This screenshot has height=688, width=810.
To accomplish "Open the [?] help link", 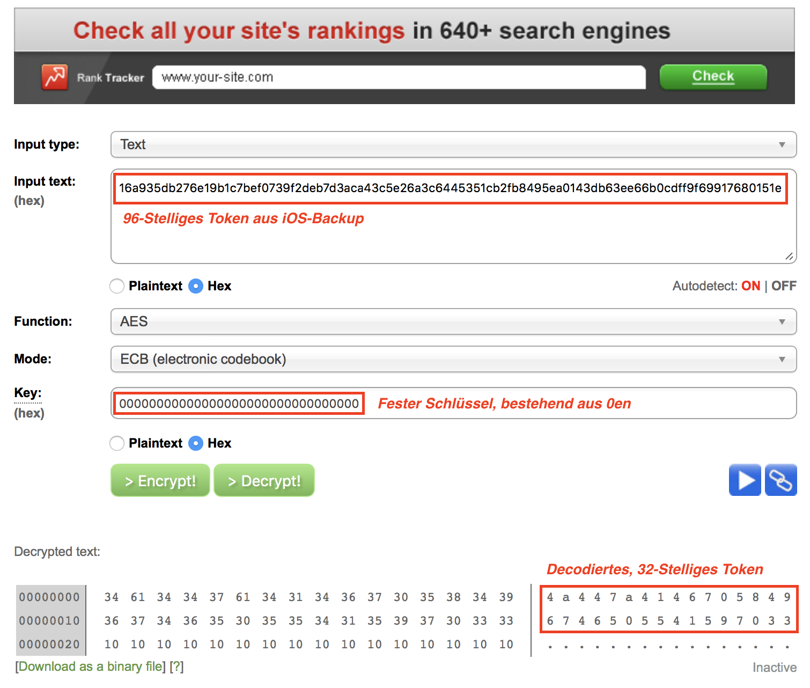I will pyautogui.click(x=176, y=667).
